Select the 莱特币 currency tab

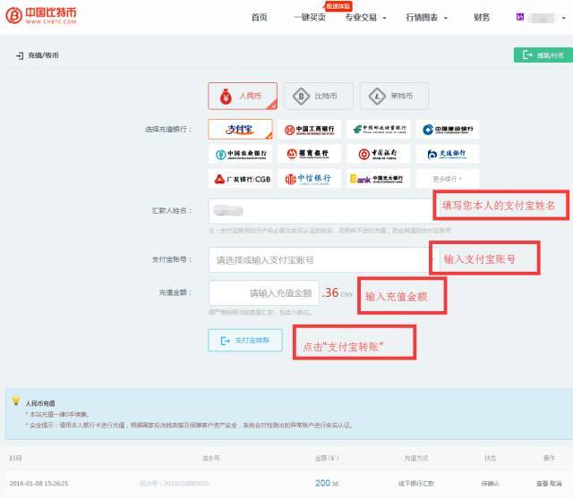tap(394, 96)
